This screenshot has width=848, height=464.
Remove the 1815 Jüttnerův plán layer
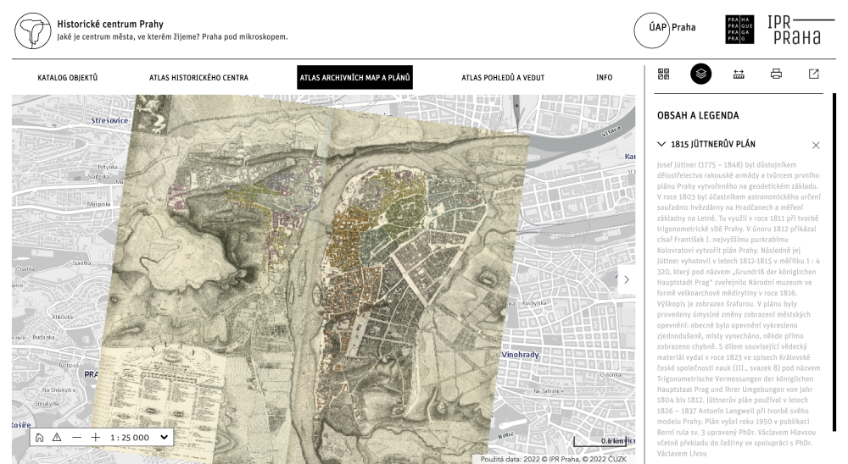[x=816, y=145]
